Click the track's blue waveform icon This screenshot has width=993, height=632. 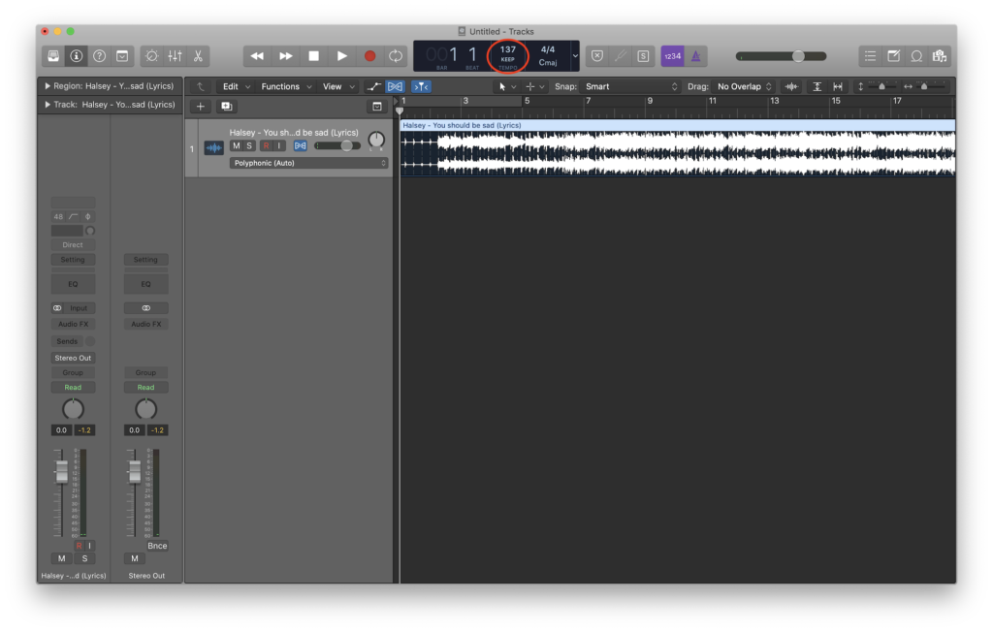pos(214,148)
